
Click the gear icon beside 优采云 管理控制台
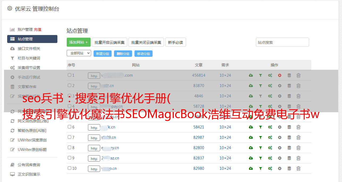coord(10,8)
